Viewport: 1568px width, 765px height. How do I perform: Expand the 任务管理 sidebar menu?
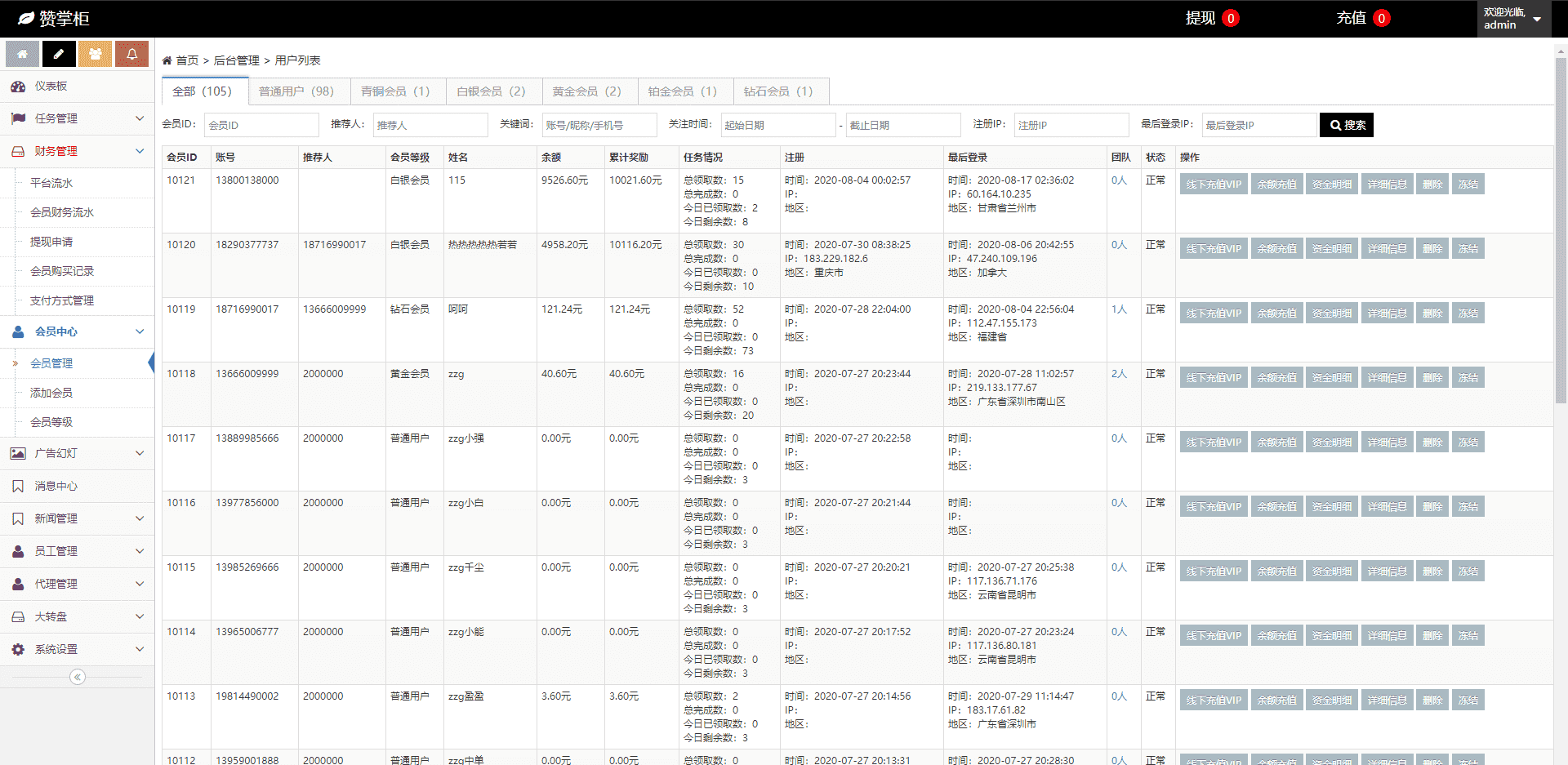click(77, 118)
